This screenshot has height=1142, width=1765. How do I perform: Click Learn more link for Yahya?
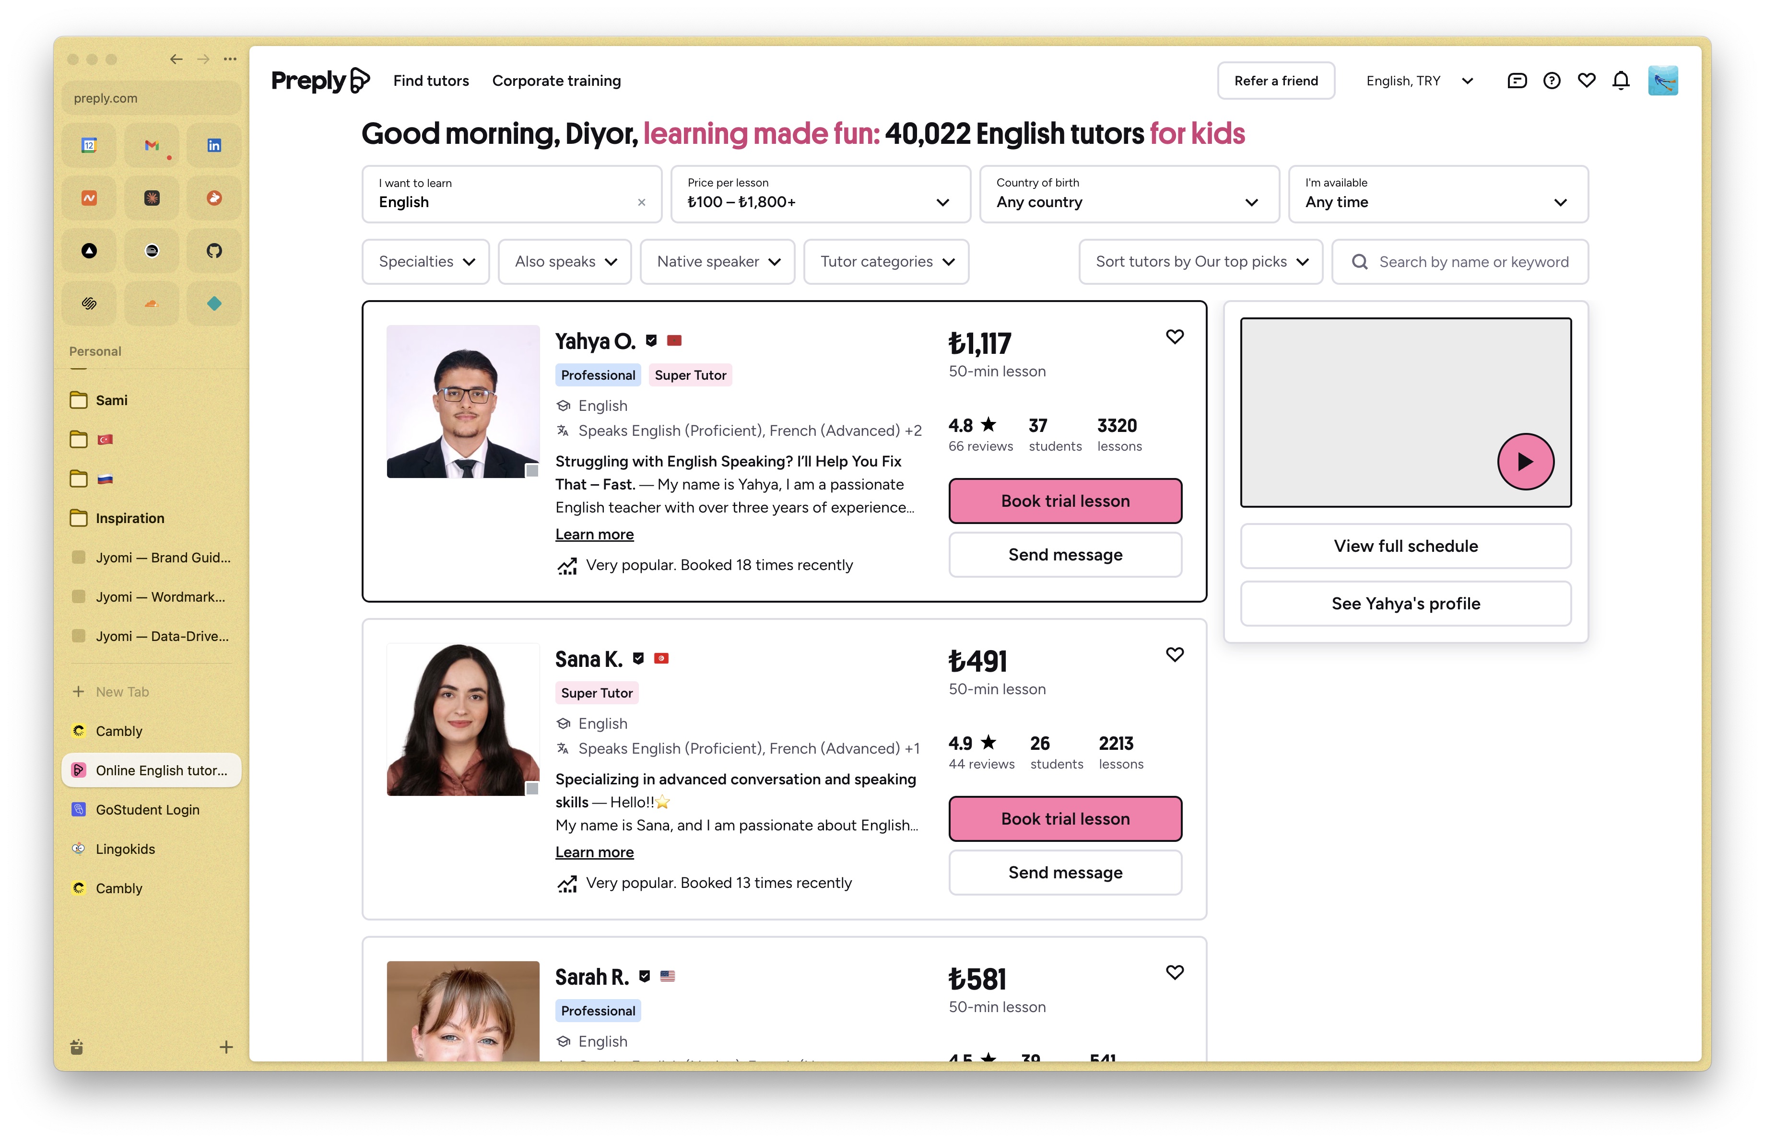(x=594, y=534)
